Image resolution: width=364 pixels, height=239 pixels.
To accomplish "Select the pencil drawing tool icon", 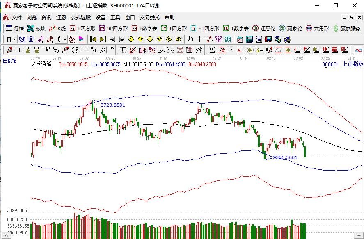I will 9,50.
